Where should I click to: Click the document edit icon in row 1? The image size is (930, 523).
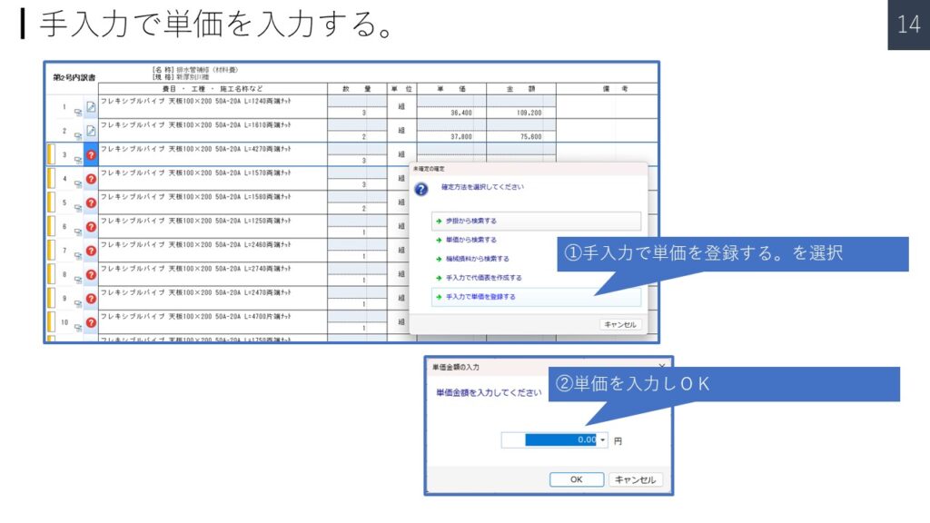click(x=91, y=108)
